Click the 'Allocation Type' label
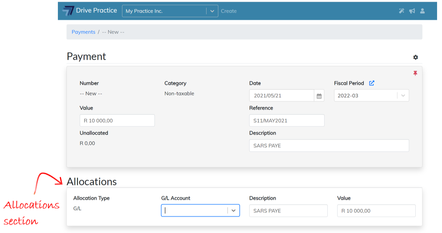 (x=91, y=198)
